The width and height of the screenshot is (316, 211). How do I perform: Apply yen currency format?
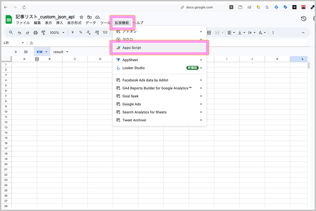click(x=73, y=32)
